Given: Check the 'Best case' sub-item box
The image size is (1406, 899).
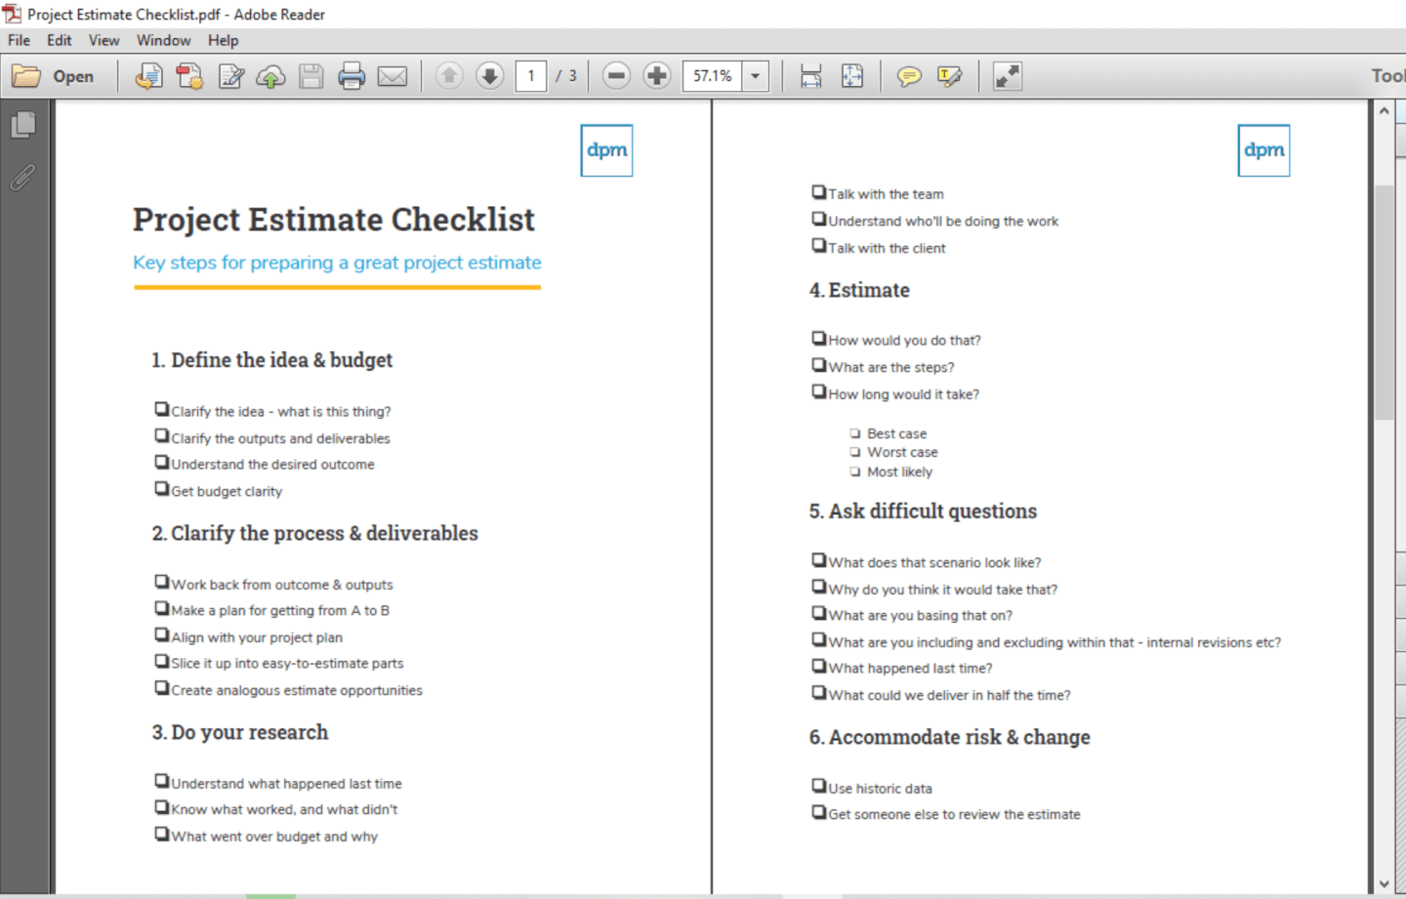Looking at the screenshot, I should (855, 433).
